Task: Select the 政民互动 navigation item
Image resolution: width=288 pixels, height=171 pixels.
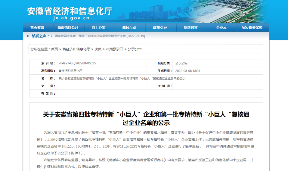Action: pos(129,27)
